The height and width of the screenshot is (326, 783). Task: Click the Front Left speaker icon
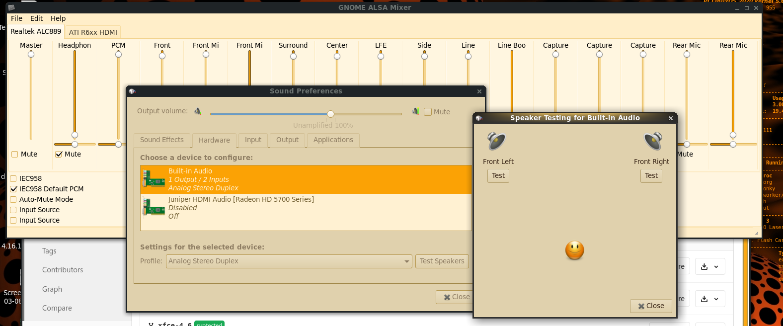(x=496, y=141)
